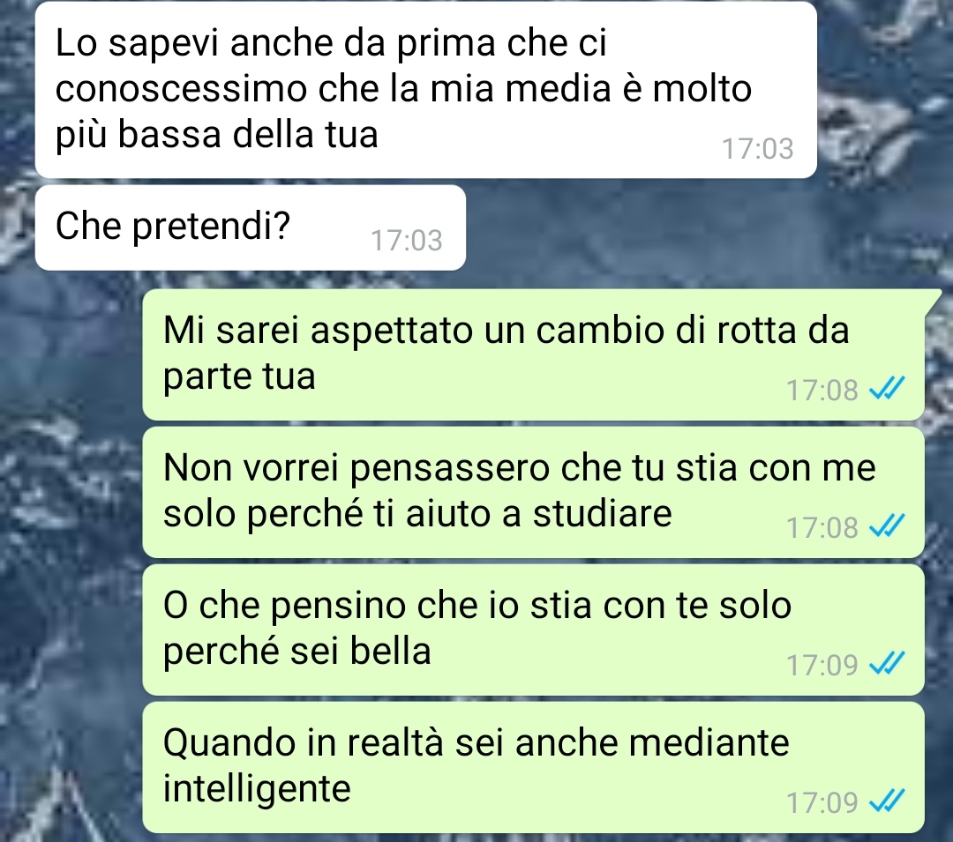Click the word 'studiare' in the green bubble

[603, 514]
